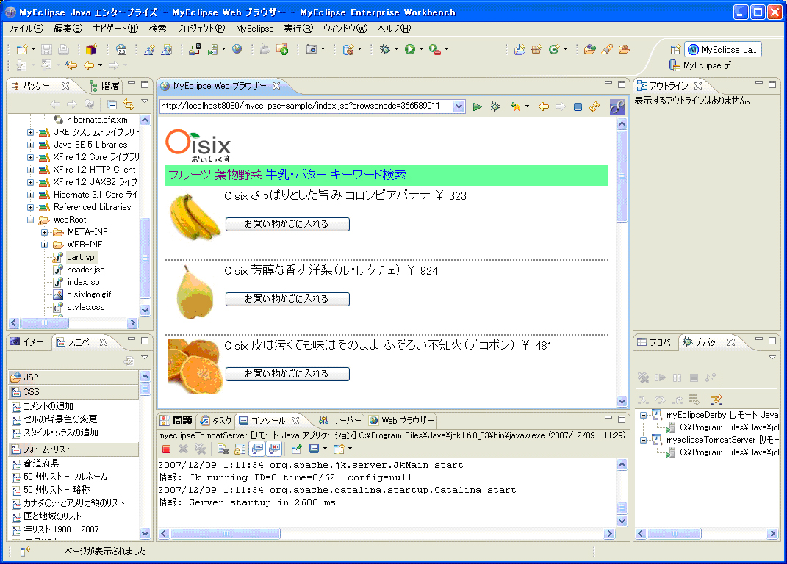Click the Debug bug icon in main toolbar
Screen dimensions: 787x564
tap(385, 49)
